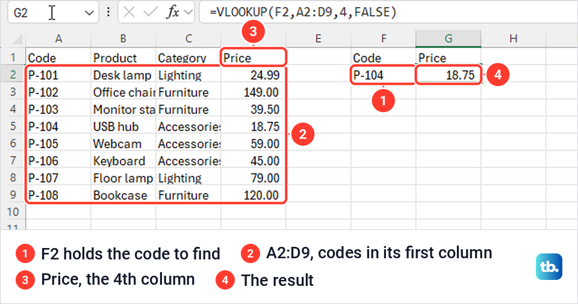Select column C header
578x304 pixels.
(188, 39)
